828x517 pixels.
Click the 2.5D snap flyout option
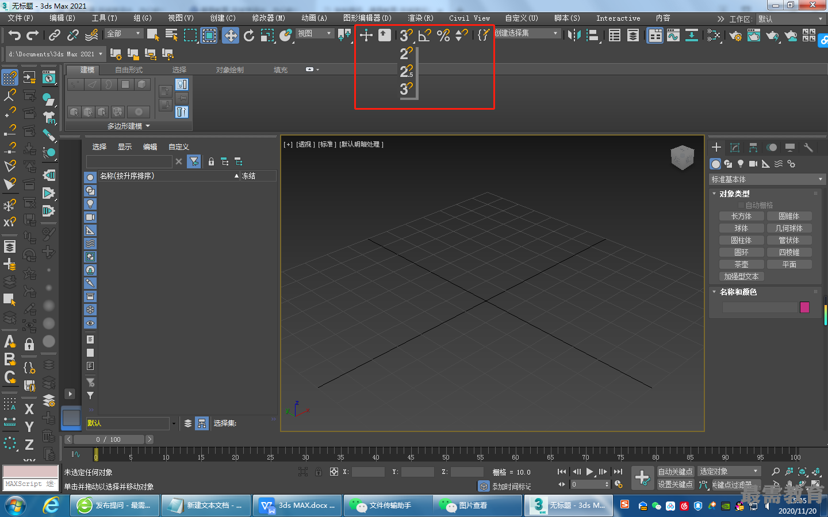(406, 71)
